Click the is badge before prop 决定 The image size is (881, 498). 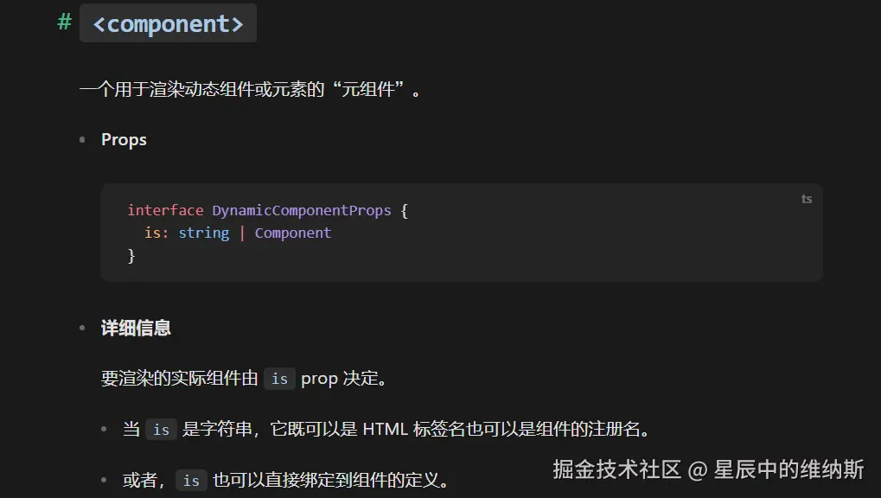(x=279, y=379)
